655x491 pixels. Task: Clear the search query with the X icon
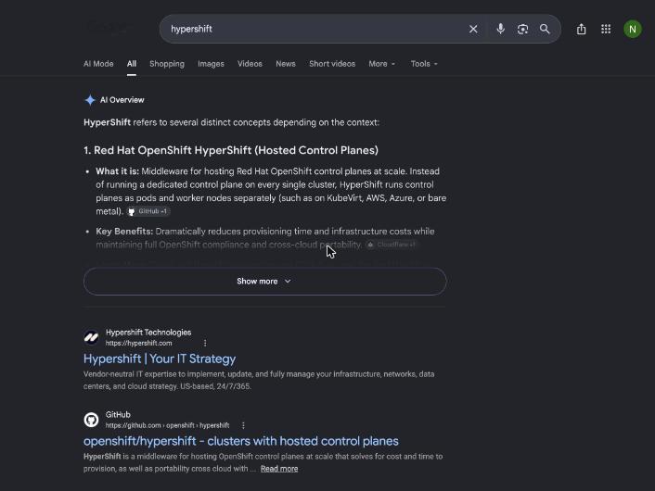pyautogui.click(x=473, y=30)
